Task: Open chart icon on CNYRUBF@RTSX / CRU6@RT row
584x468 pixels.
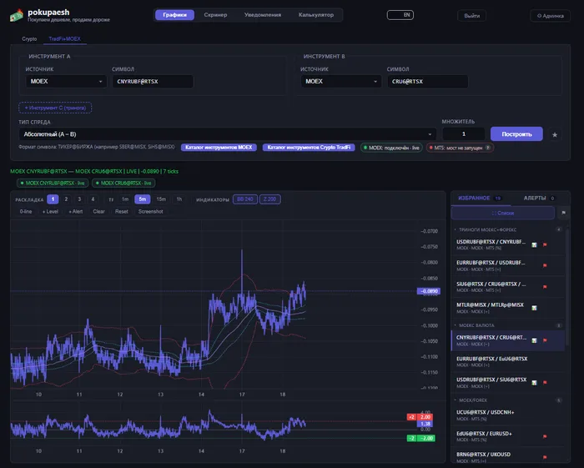Action: (534, 340)
